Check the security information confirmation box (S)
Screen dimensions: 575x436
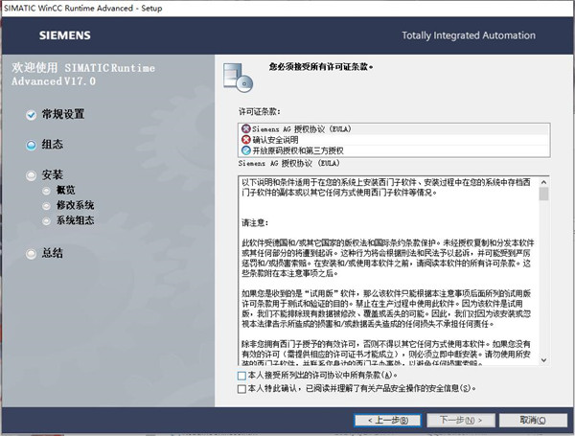point(241,389)
